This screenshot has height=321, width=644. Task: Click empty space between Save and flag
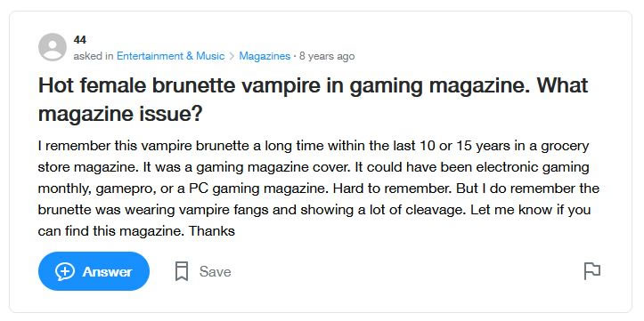[406, 271]
